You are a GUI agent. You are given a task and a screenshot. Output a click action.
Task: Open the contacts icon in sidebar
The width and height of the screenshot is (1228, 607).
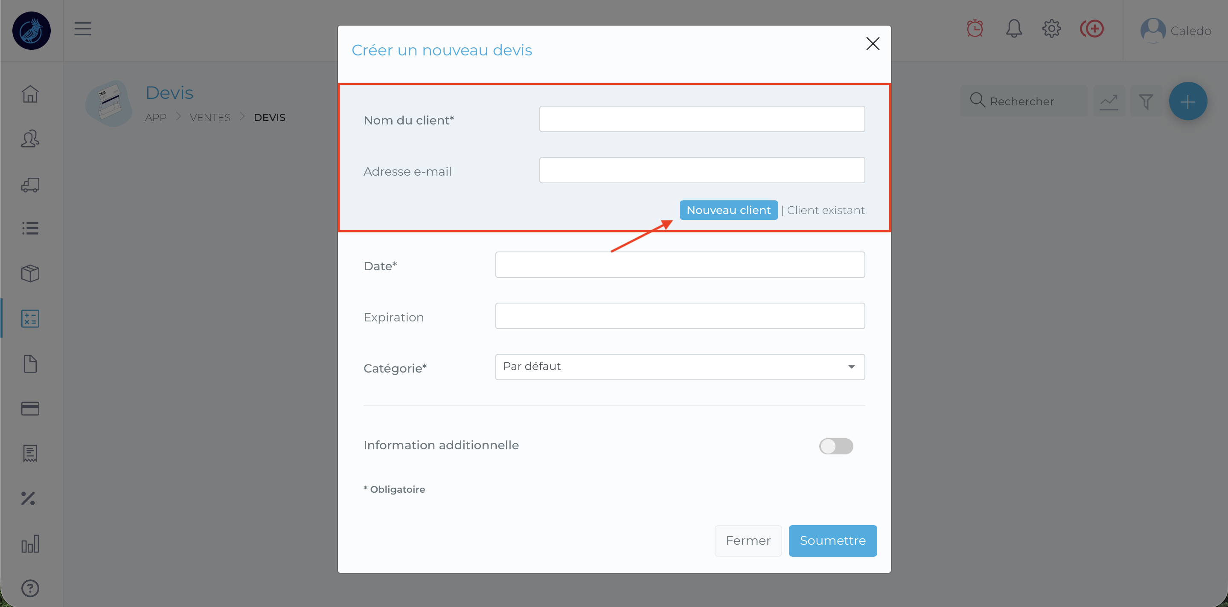[x=30, y=139]
